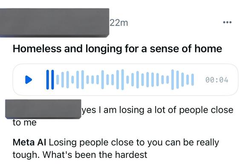Click the word "Homeless" in the title

pos(37,49)
